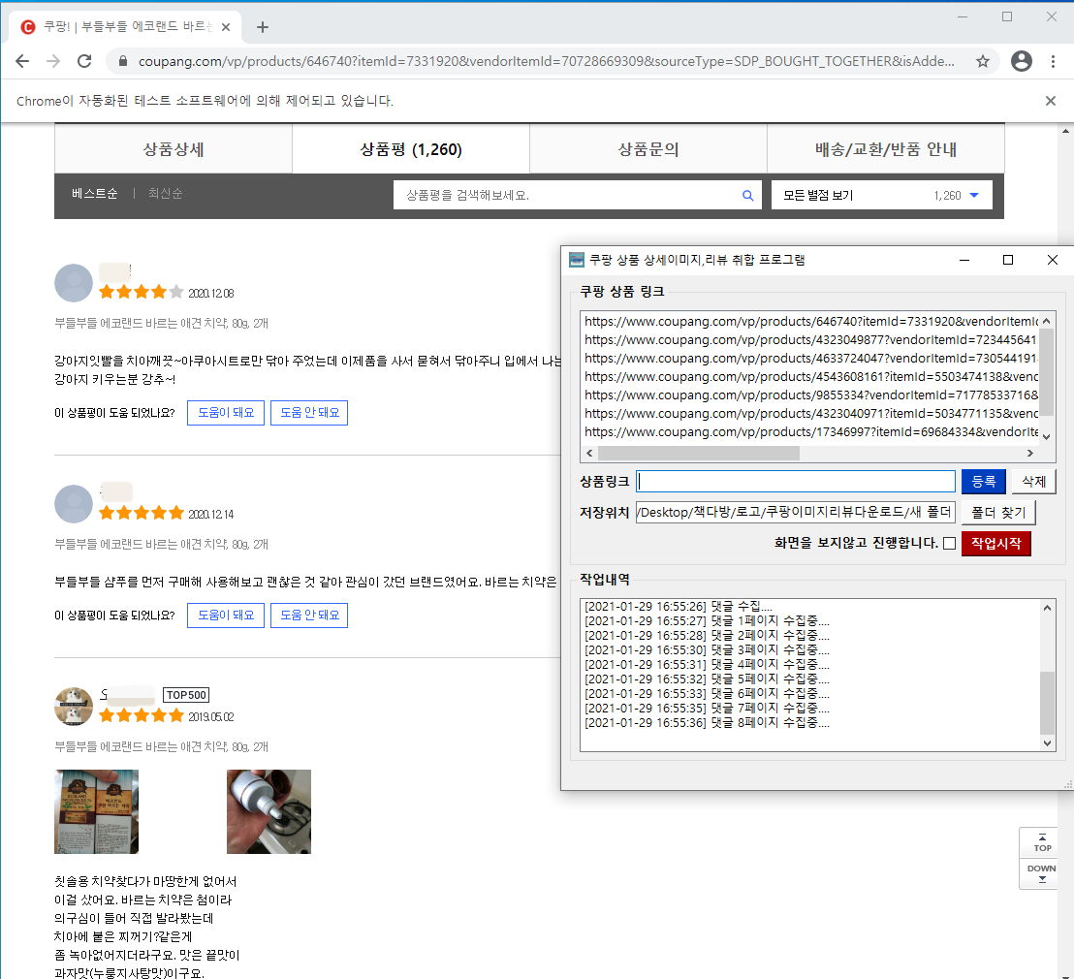Click the lock icon in the address bar

pos(123,62)
